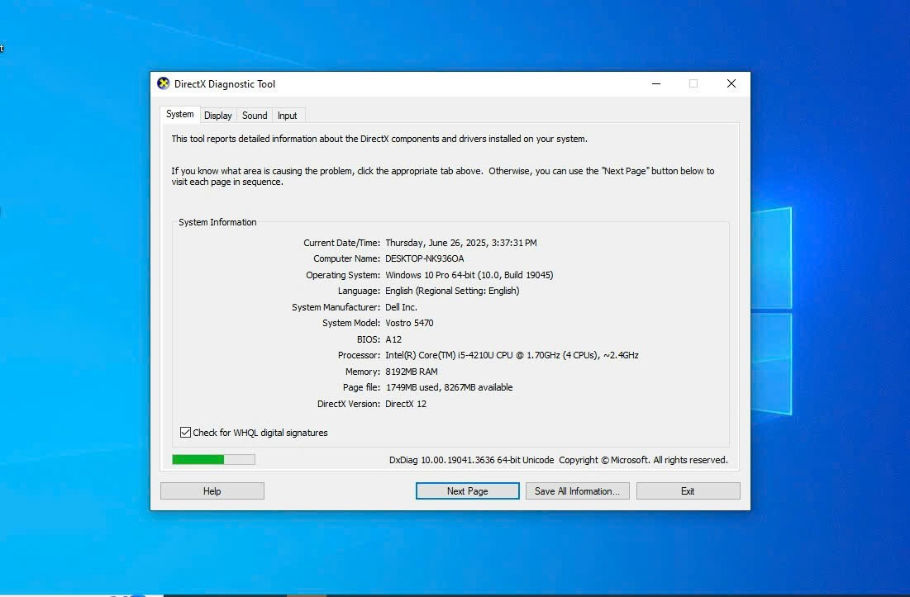Click the DirectX Diagnostic Tool title icon
This screenshot has width=910, height=597.
point(164,83)
